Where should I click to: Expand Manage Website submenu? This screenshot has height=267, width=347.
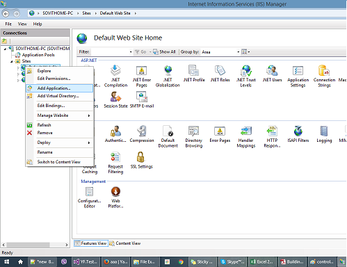tap(60, 115)
